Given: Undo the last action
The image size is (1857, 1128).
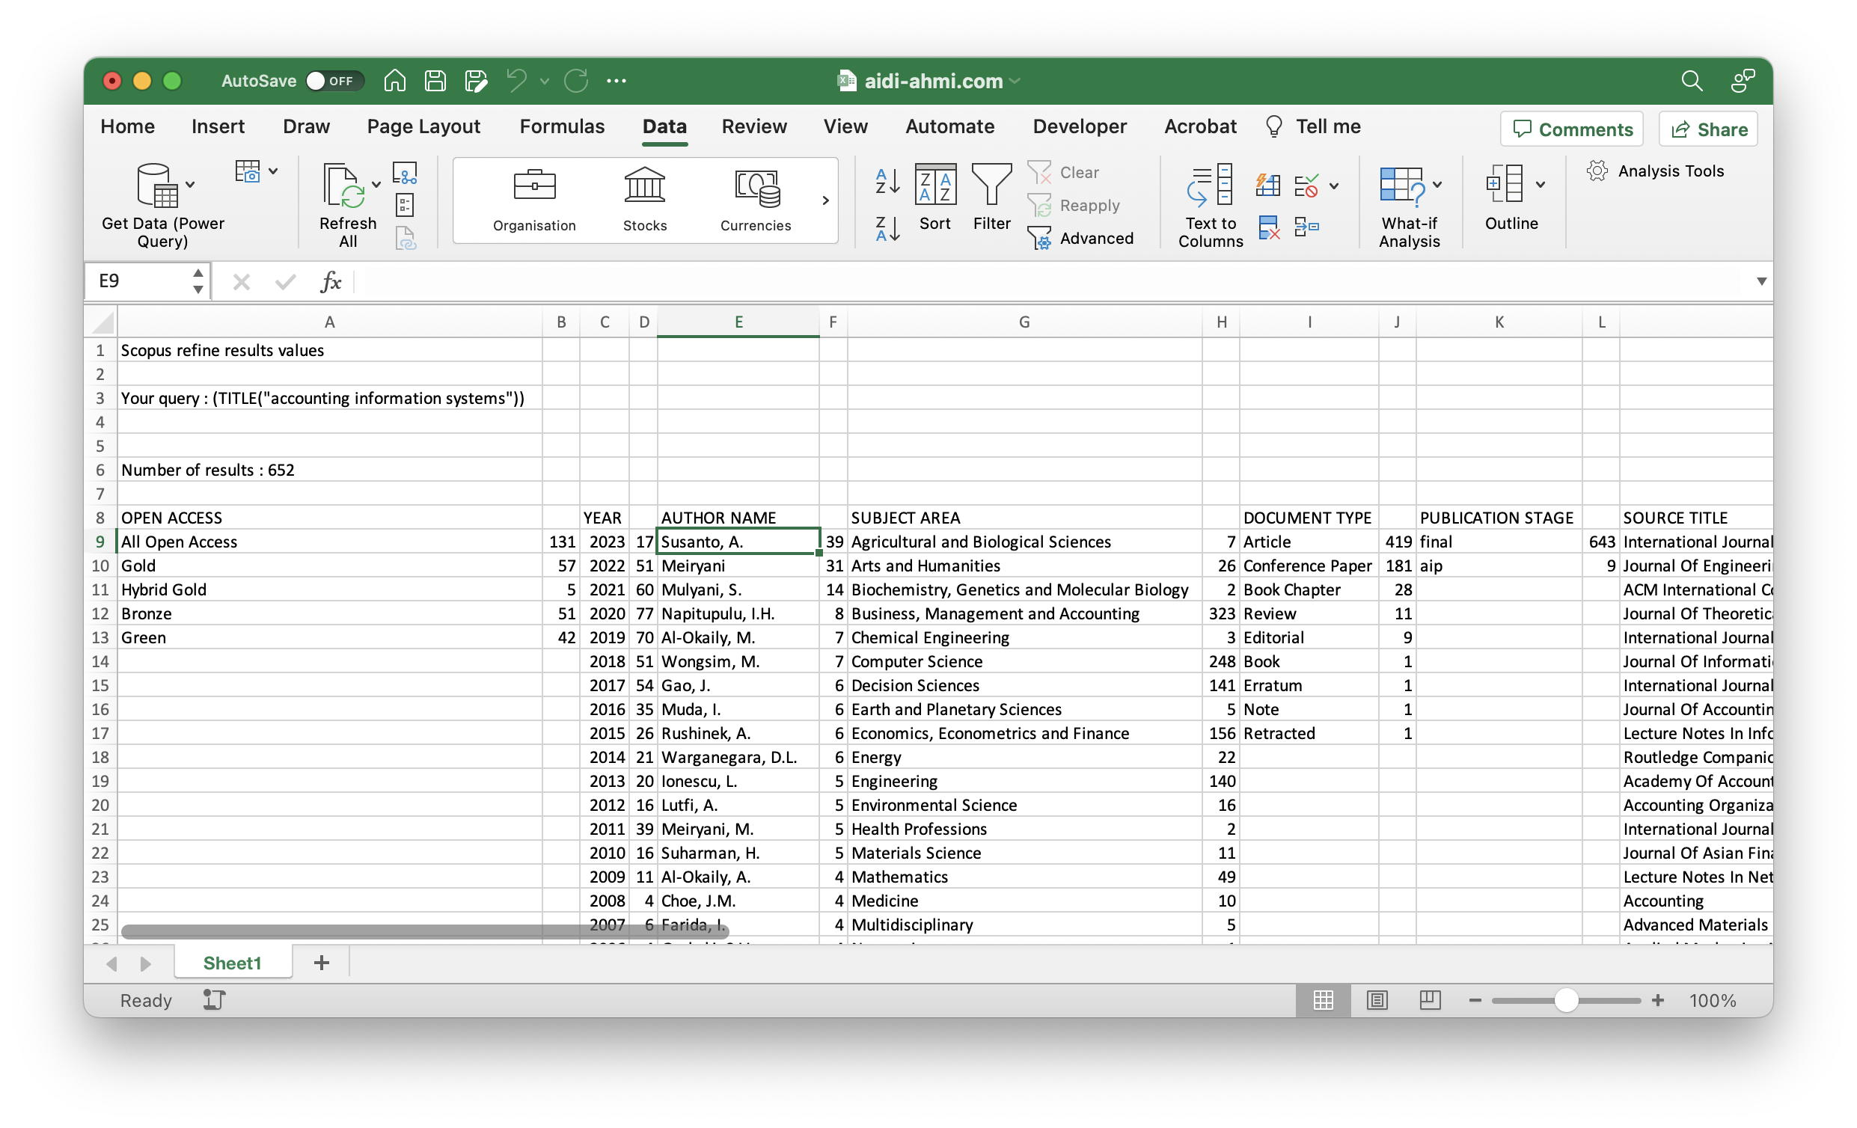Looking at the screenshot, I should click(x=517, y=81).
